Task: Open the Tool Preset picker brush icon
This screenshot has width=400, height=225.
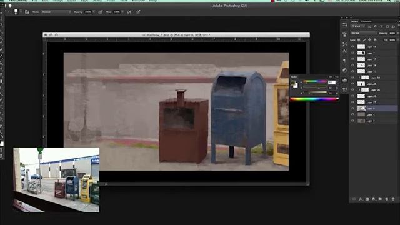Action: coord(16,11)
